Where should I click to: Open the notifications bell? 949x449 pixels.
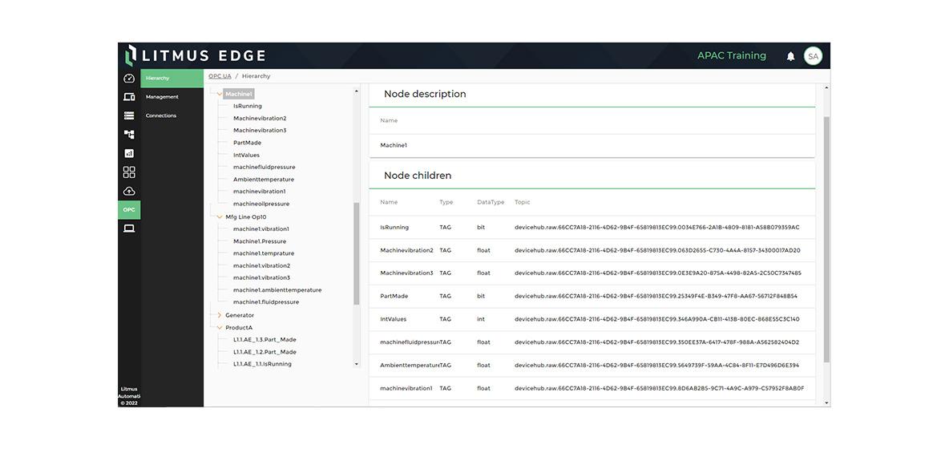click(x=790, y=56)
